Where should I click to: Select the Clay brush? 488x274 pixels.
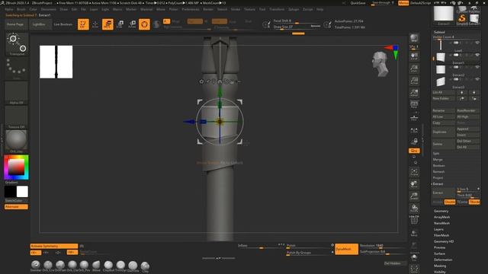click(145, 266)
